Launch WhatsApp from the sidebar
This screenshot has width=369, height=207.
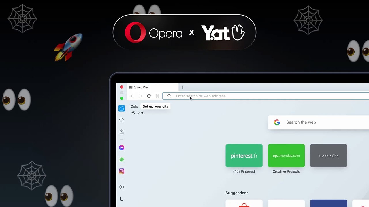pos(122,160)
